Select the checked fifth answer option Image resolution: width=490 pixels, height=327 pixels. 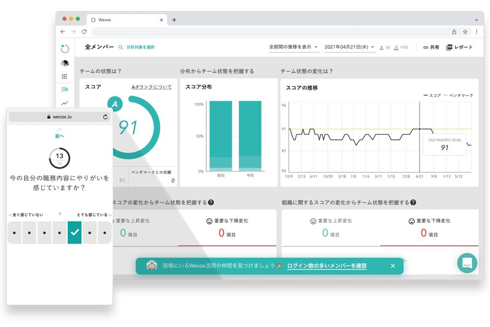click(74, 232)
